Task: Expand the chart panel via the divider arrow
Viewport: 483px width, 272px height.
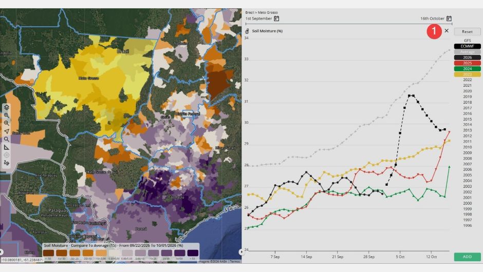Action: point(242,251)
